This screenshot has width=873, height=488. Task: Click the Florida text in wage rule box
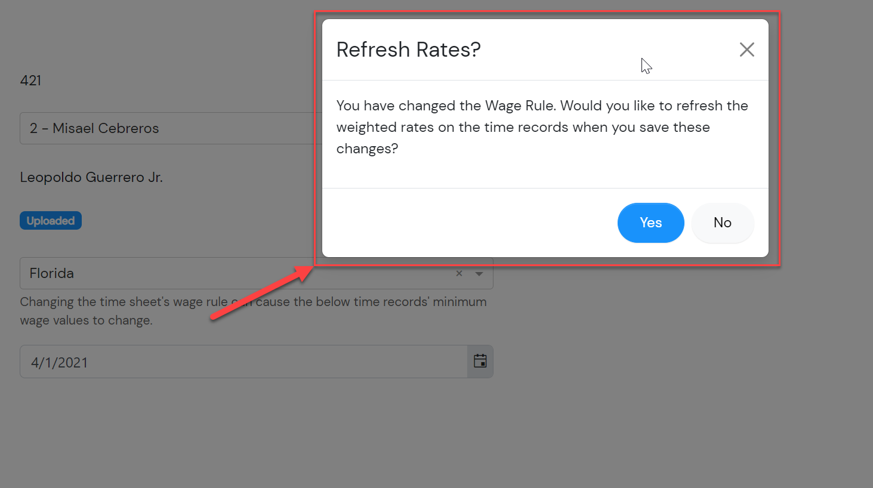coord(52,273)
